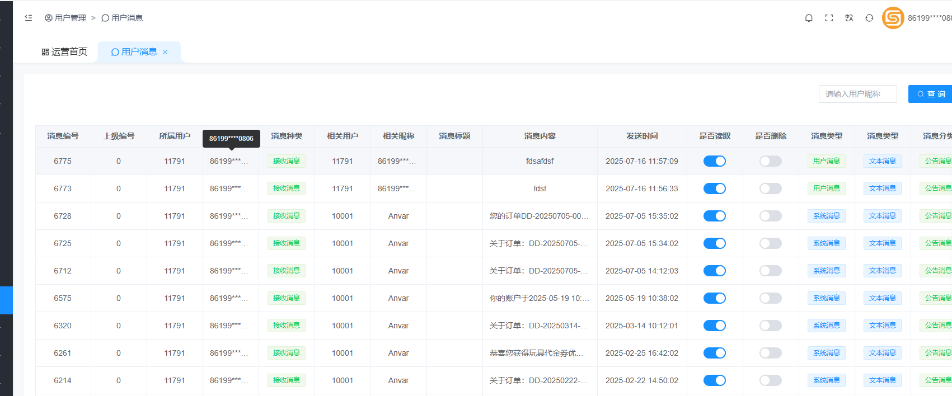Screen dimensions: 952x396
Task: Select the 用户消息 tab
Action: [x=134, y=52]
